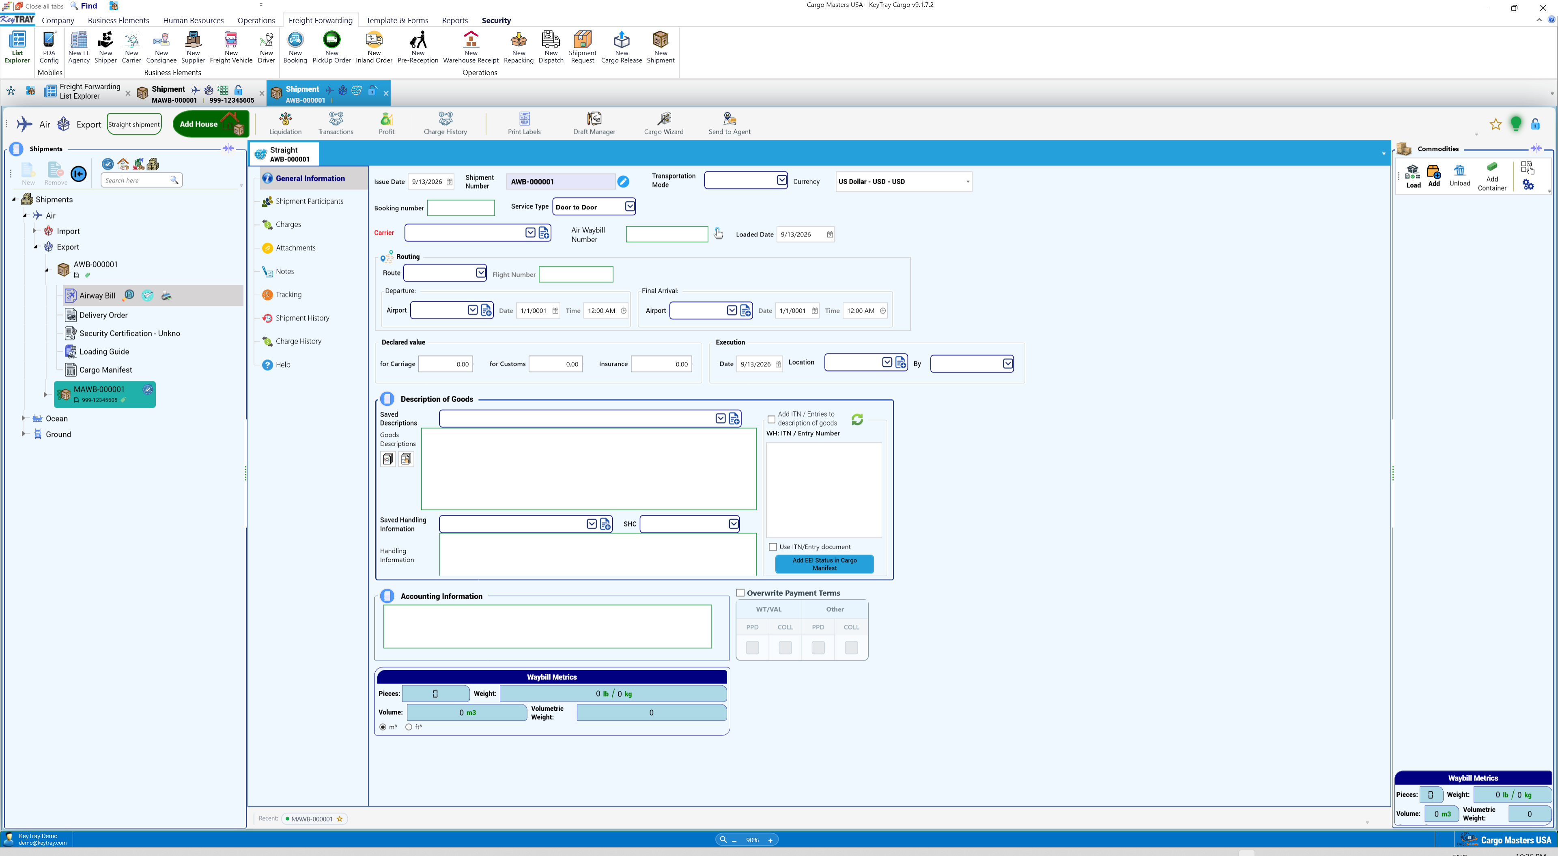Open the Cargo Wizard tool
1558x856 pixels.
(x=663, y=123)
